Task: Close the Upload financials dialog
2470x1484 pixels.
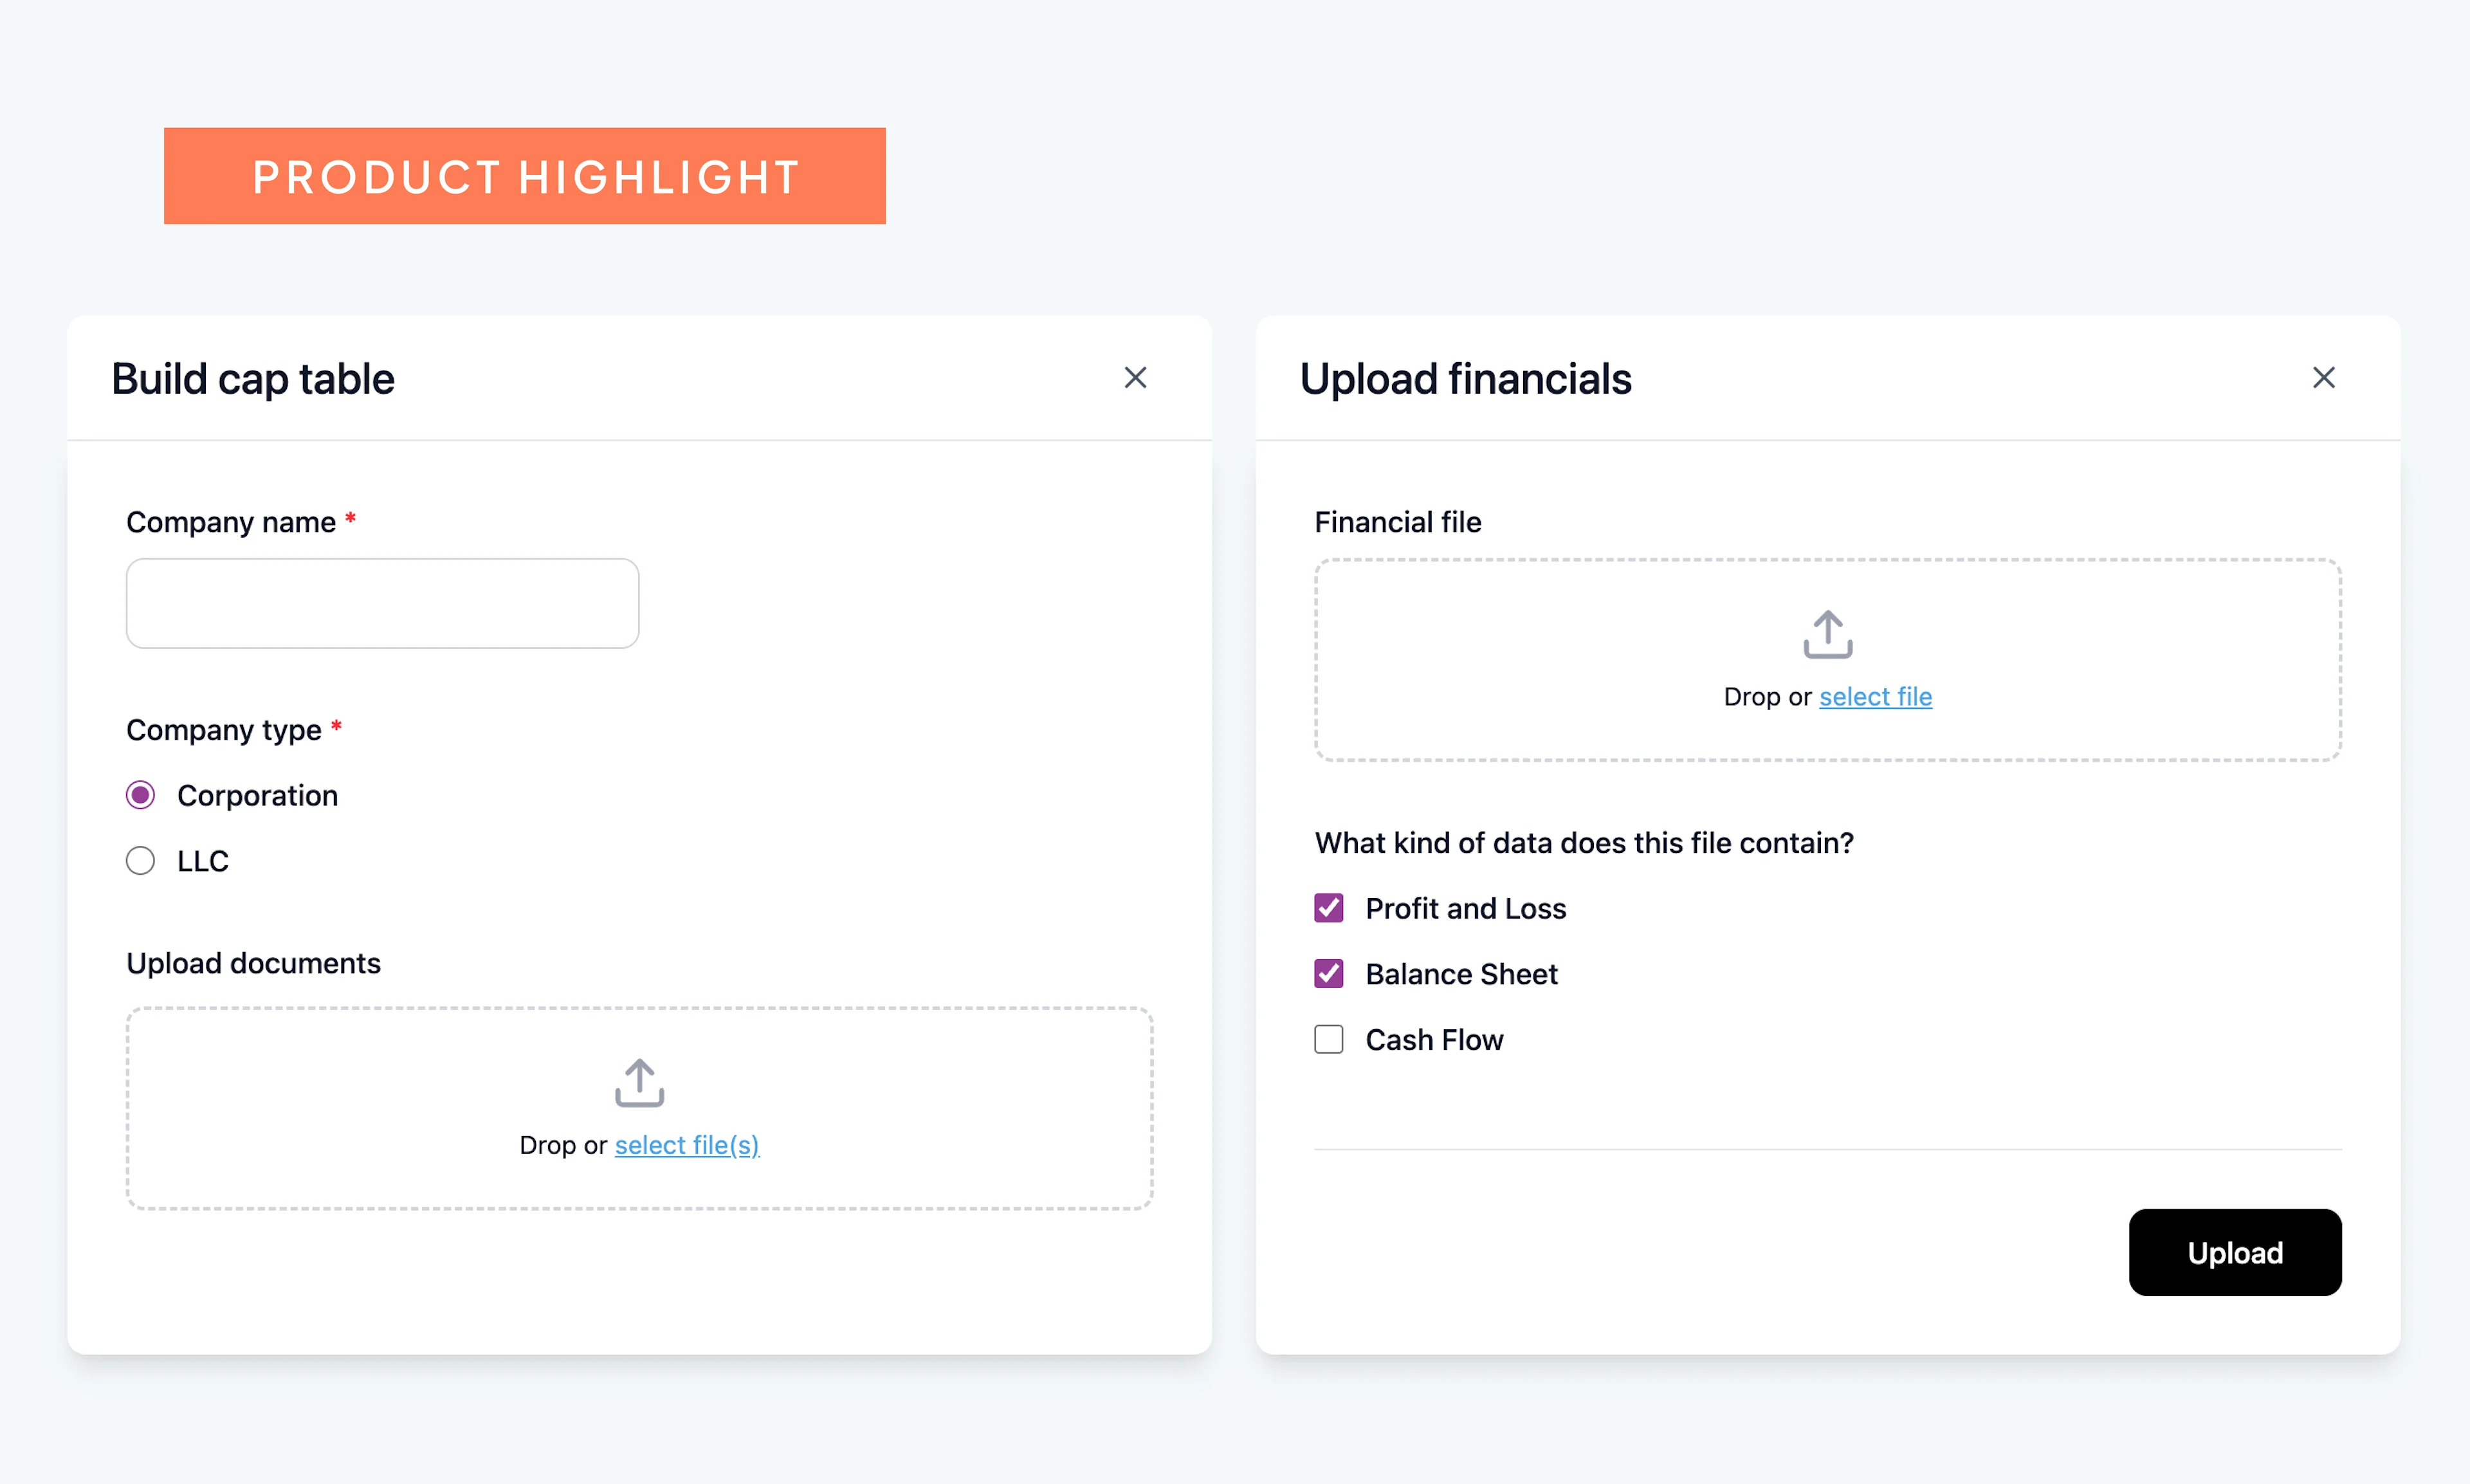Action: coord(2324,378)
